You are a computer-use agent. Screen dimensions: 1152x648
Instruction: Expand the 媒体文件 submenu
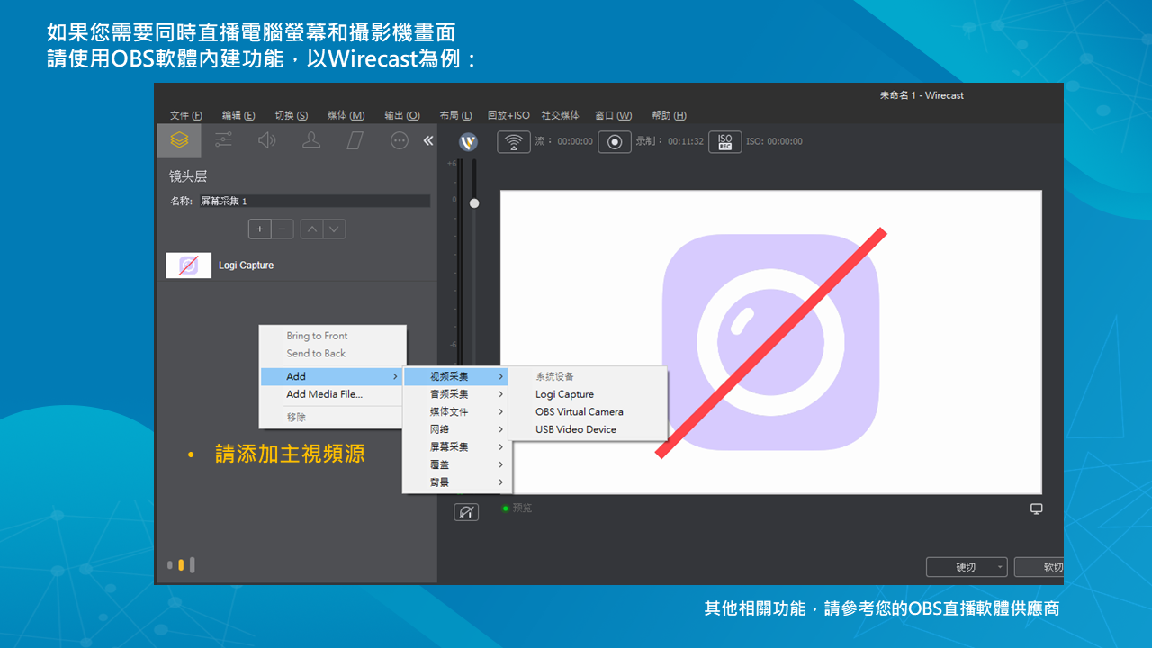click(x=456, y=411)
